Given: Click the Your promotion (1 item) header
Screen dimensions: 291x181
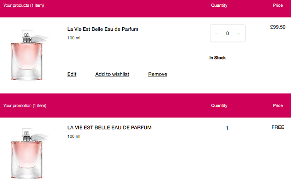Looking at the screenshot, I should tap(25, 105).
